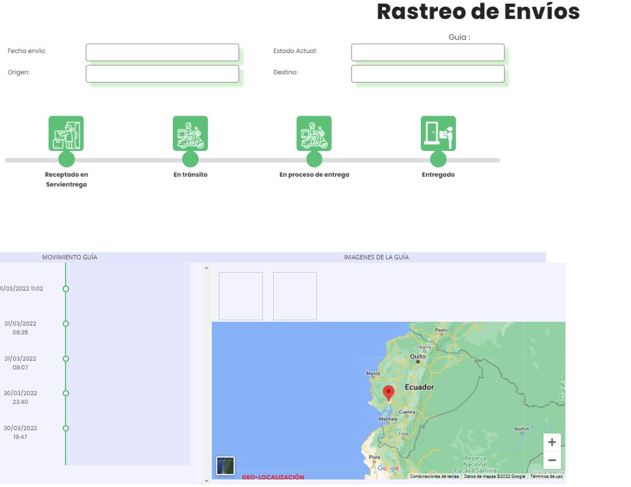Click the Destino input field
The image size is (631, 487).
coord(428,74)
